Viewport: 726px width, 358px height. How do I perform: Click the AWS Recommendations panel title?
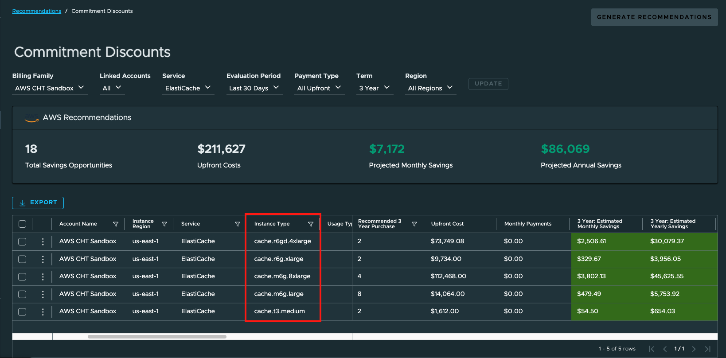(87, 118)
